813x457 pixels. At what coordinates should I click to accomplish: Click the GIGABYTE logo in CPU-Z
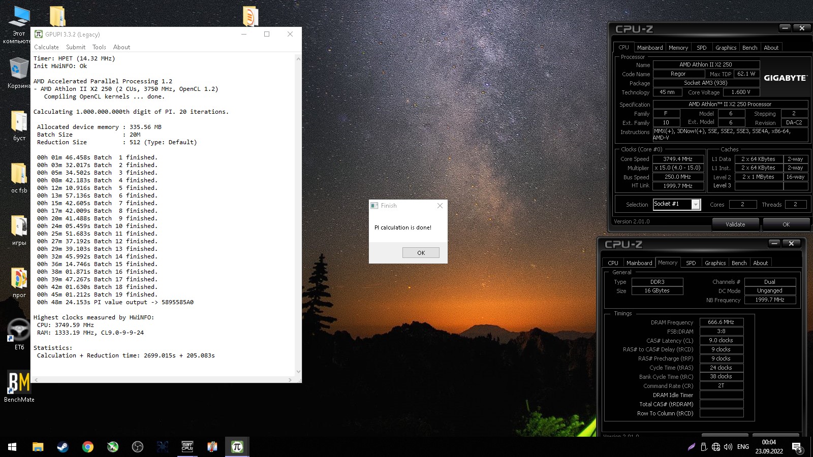point(785,78)
